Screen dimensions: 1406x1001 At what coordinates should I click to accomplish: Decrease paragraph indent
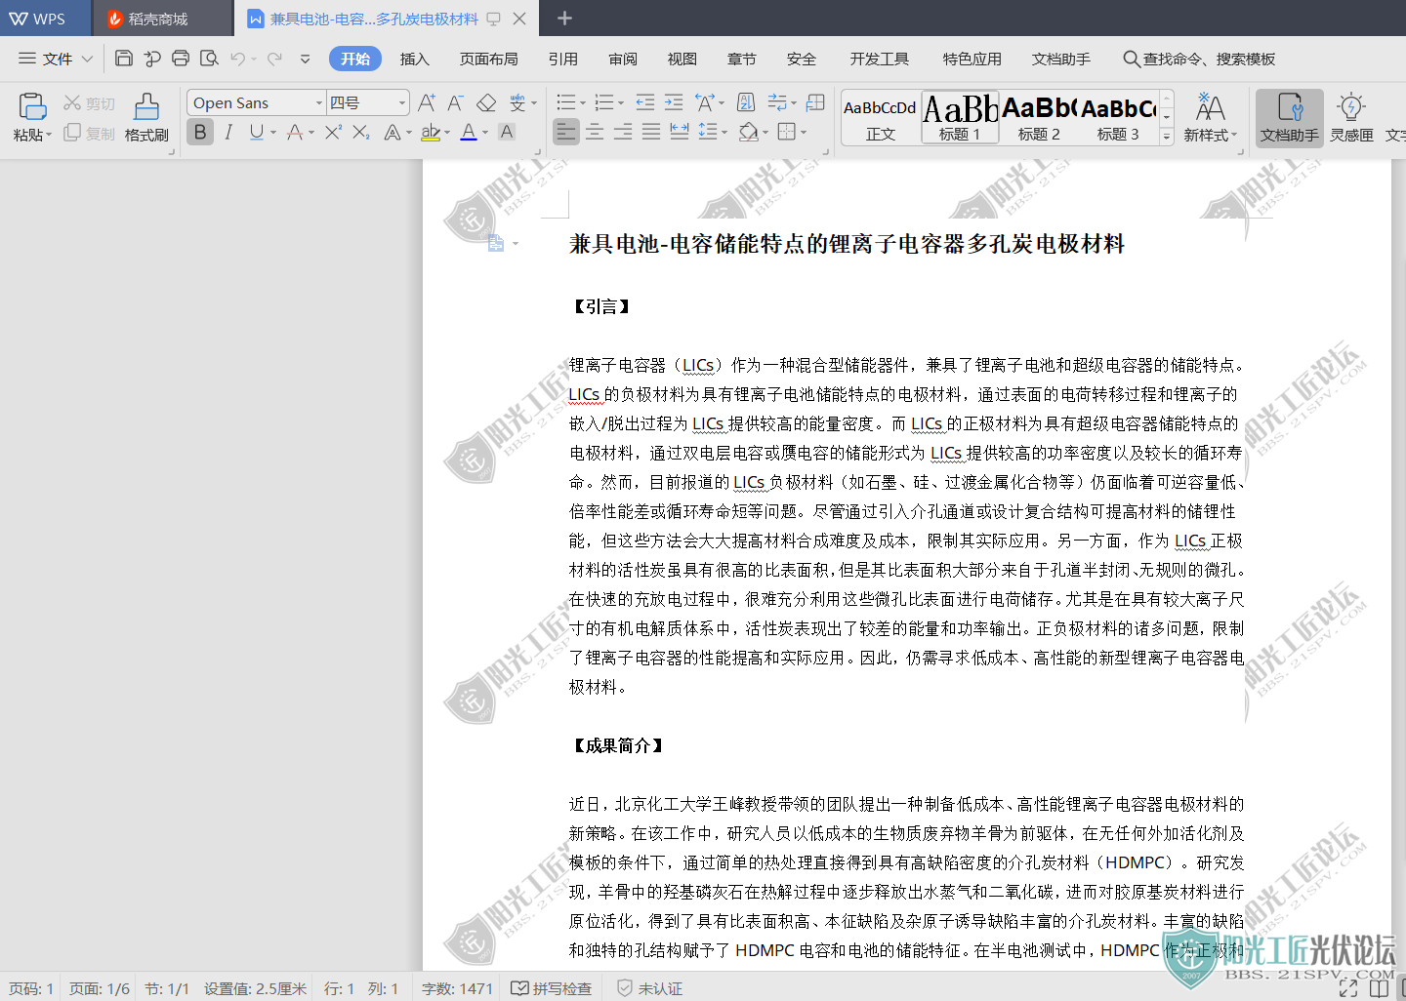[645, 102]
